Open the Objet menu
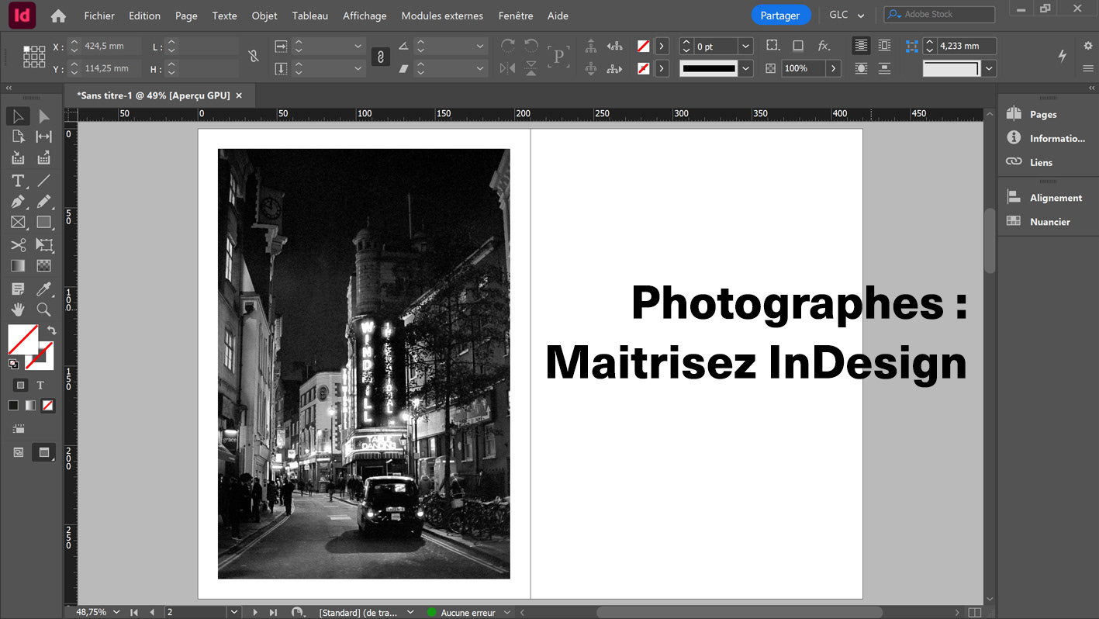 point(264,16)
